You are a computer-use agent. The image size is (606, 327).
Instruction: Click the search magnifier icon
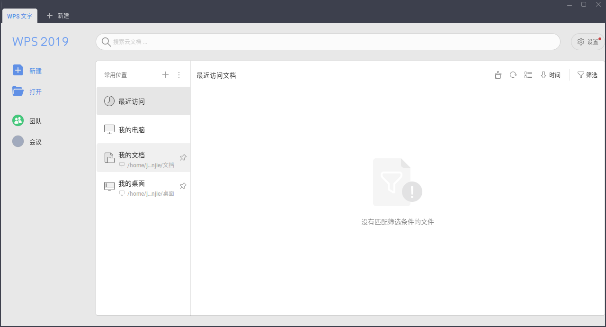click(x=106, y=42)
